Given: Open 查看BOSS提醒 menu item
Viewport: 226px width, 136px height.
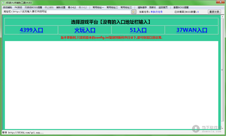Looking at the screenshot, I should tap(181, 7).
